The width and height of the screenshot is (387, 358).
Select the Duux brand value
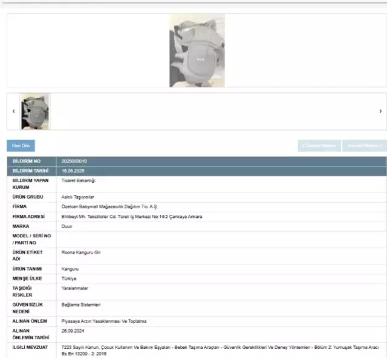[x=67, y=226]
